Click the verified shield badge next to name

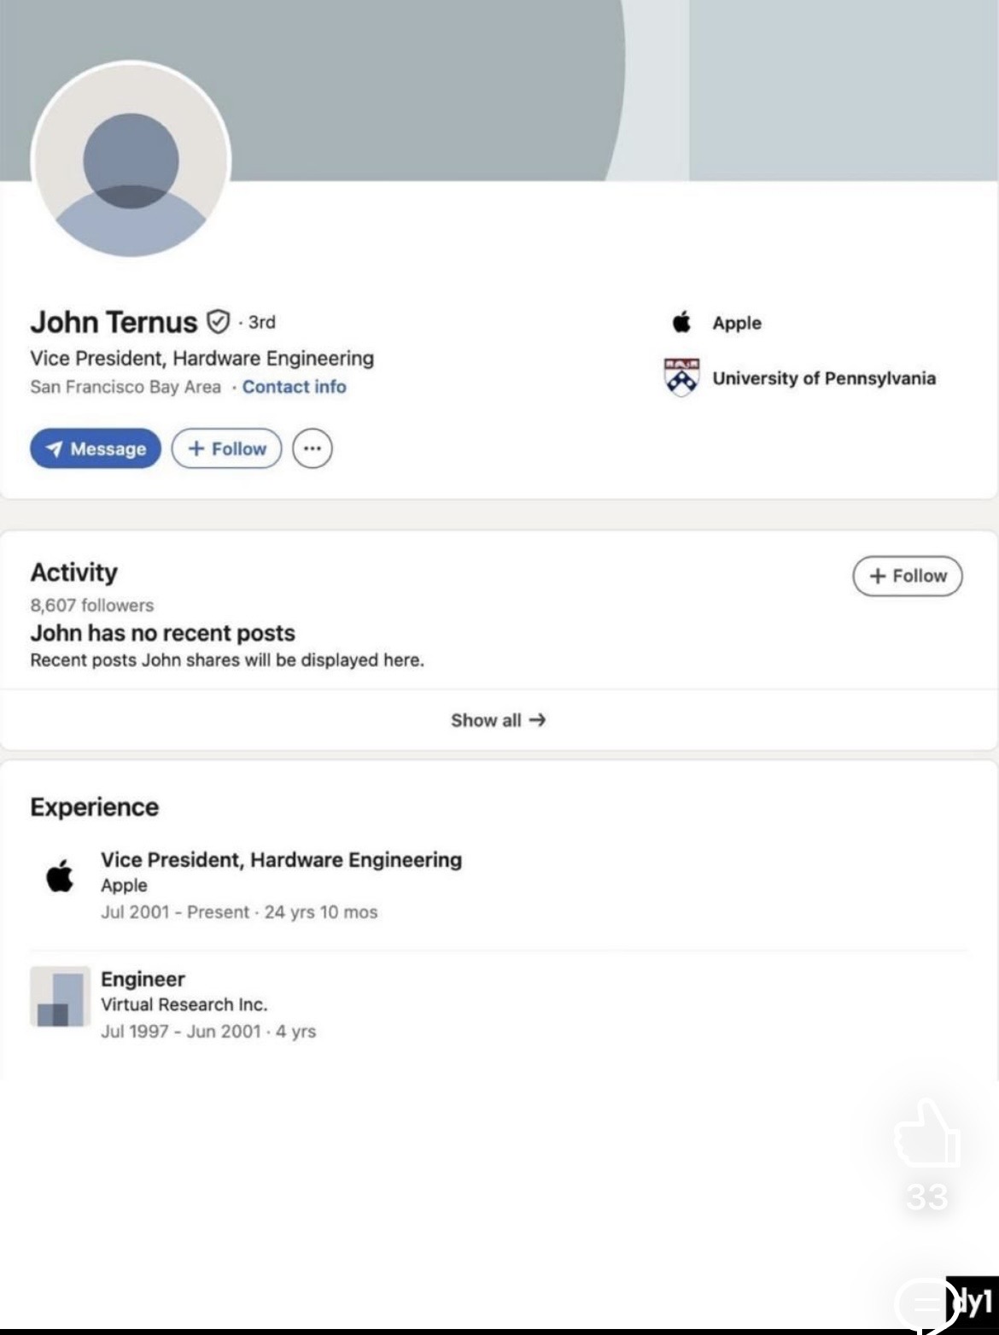coord(219,322)
